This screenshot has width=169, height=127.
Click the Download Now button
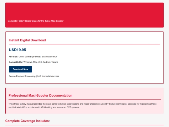click(x=20, y=69)
